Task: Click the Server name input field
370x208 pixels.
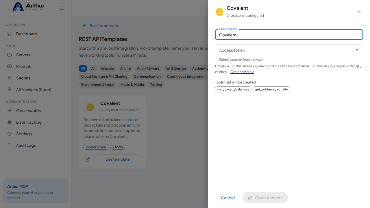Action: point(289,35)
